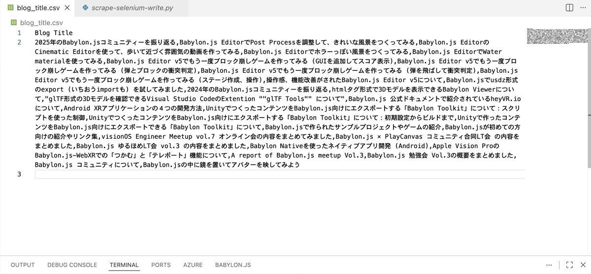Click line number 3 in the gutter

click(x=19, y=174)
